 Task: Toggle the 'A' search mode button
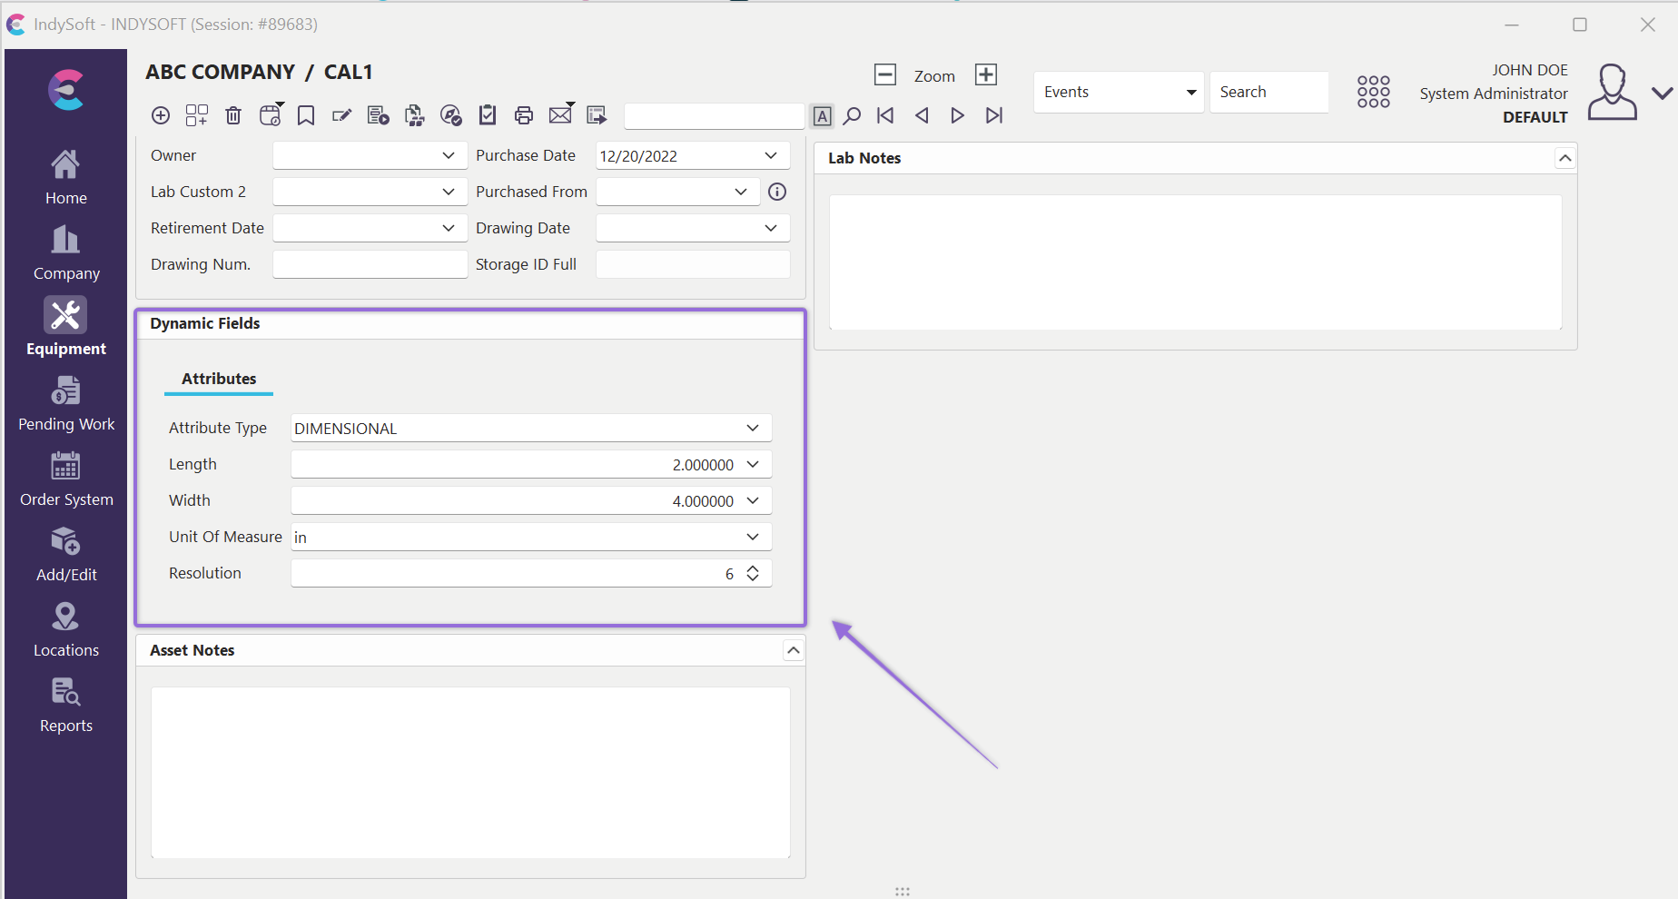pyautogui.click(x=822, y=116)
